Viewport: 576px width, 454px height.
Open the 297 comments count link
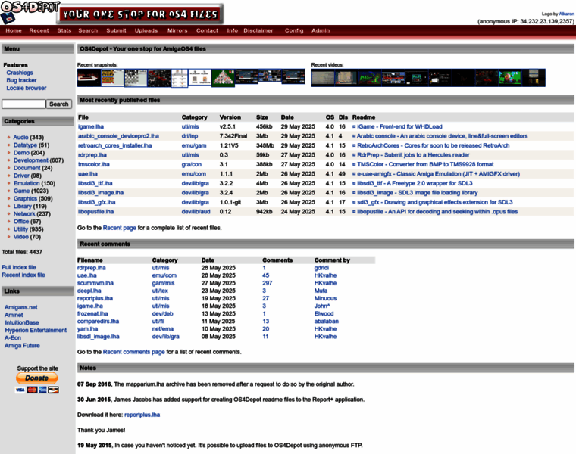[268, 283]
